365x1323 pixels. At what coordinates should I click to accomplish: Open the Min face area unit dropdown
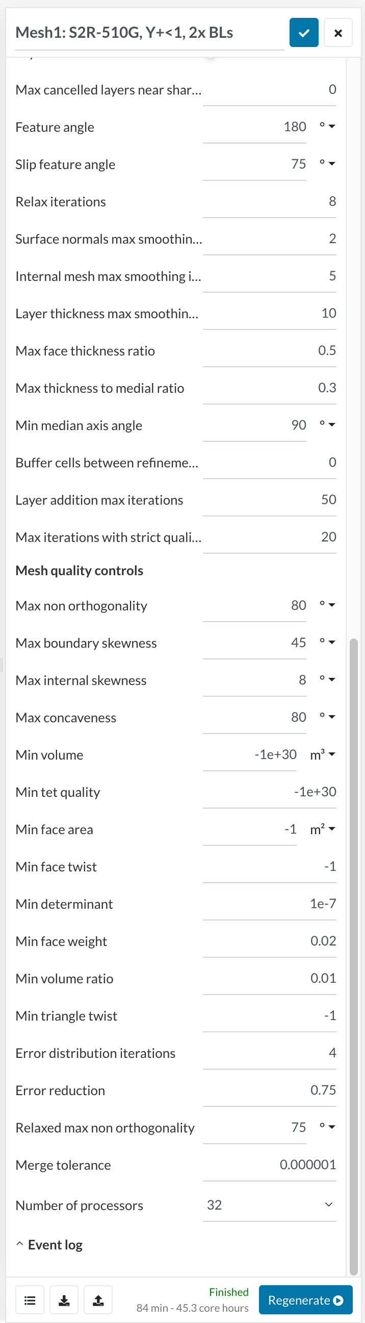pyautogui.click(x=323, y=829)
